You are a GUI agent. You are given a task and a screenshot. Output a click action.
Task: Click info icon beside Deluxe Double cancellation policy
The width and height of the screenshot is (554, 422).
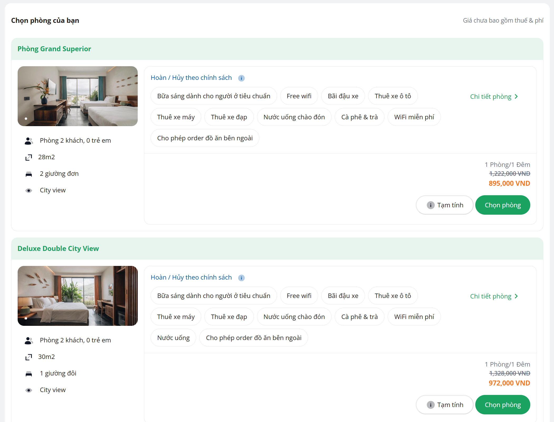(x=241, y=278)
